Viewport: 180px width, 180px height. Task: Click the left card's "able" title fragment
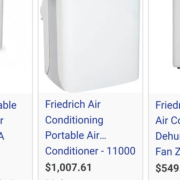(8, 105)
